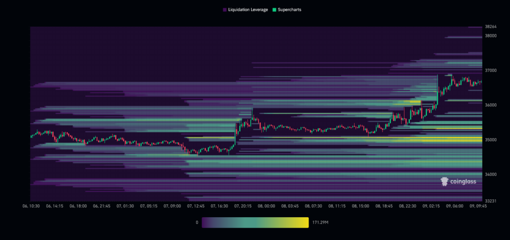
Task: Click the 37000 price axis label
Action: click(490, 71)
